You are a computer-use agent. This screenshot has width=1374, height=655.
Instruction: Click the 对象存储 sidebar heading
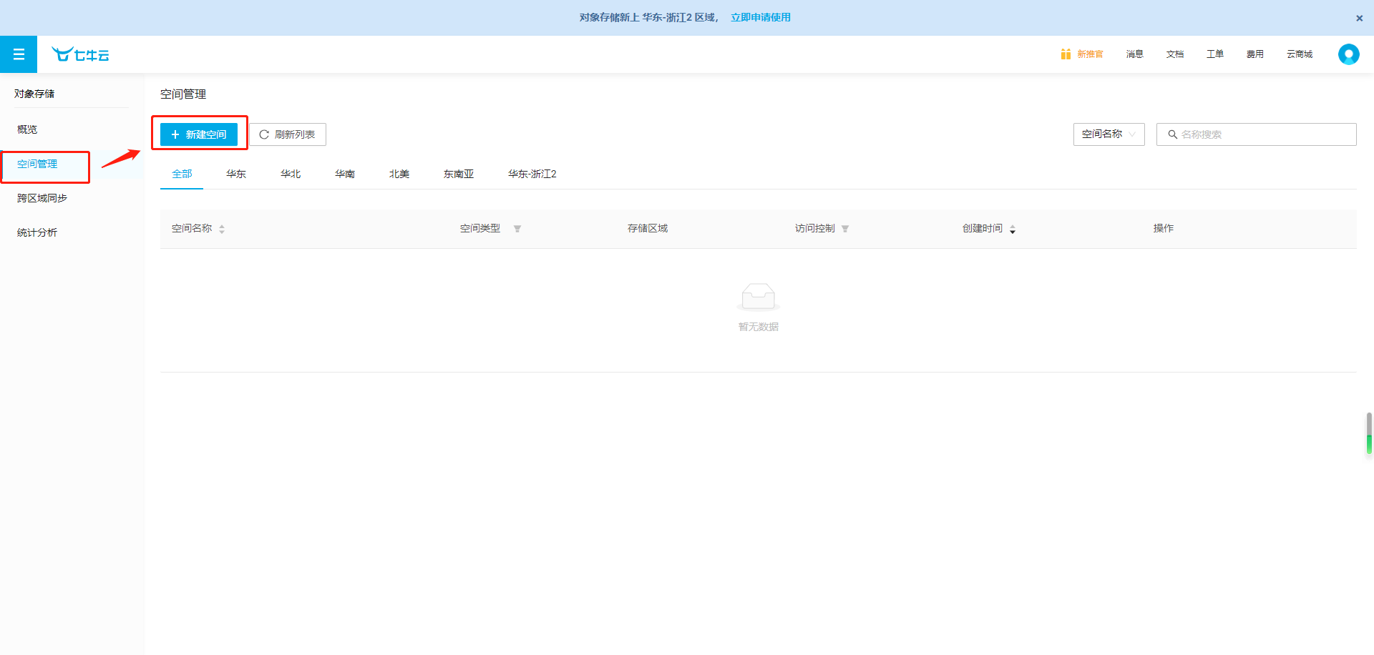34,94
